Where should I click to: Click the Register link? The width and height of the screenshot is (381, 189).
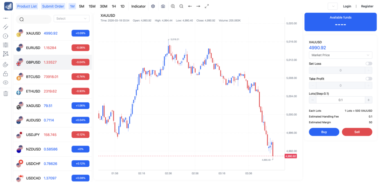click(x=367, y=6)
